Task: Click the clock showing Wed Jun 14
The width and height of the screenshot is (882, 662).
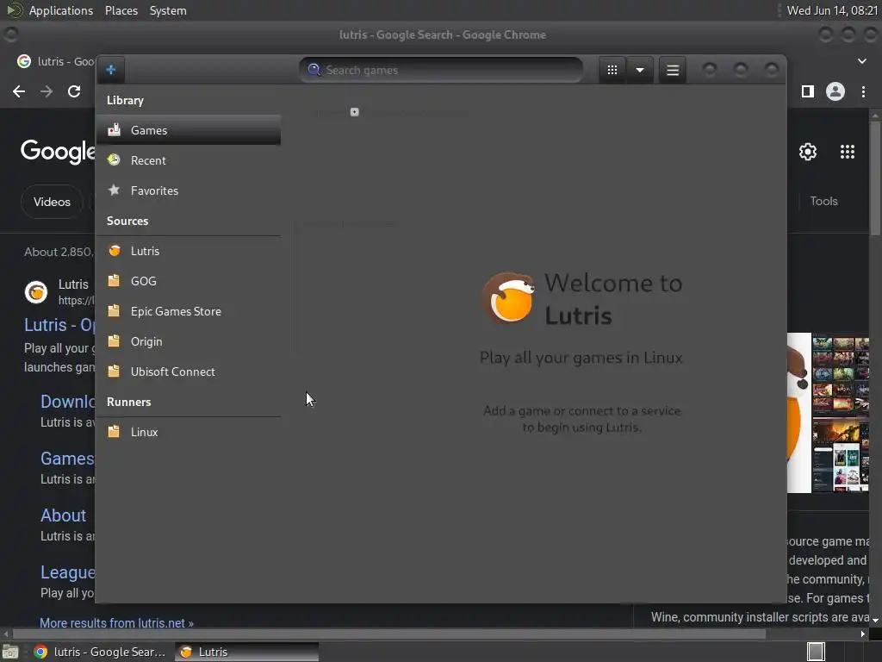Action: pos(833,10)
